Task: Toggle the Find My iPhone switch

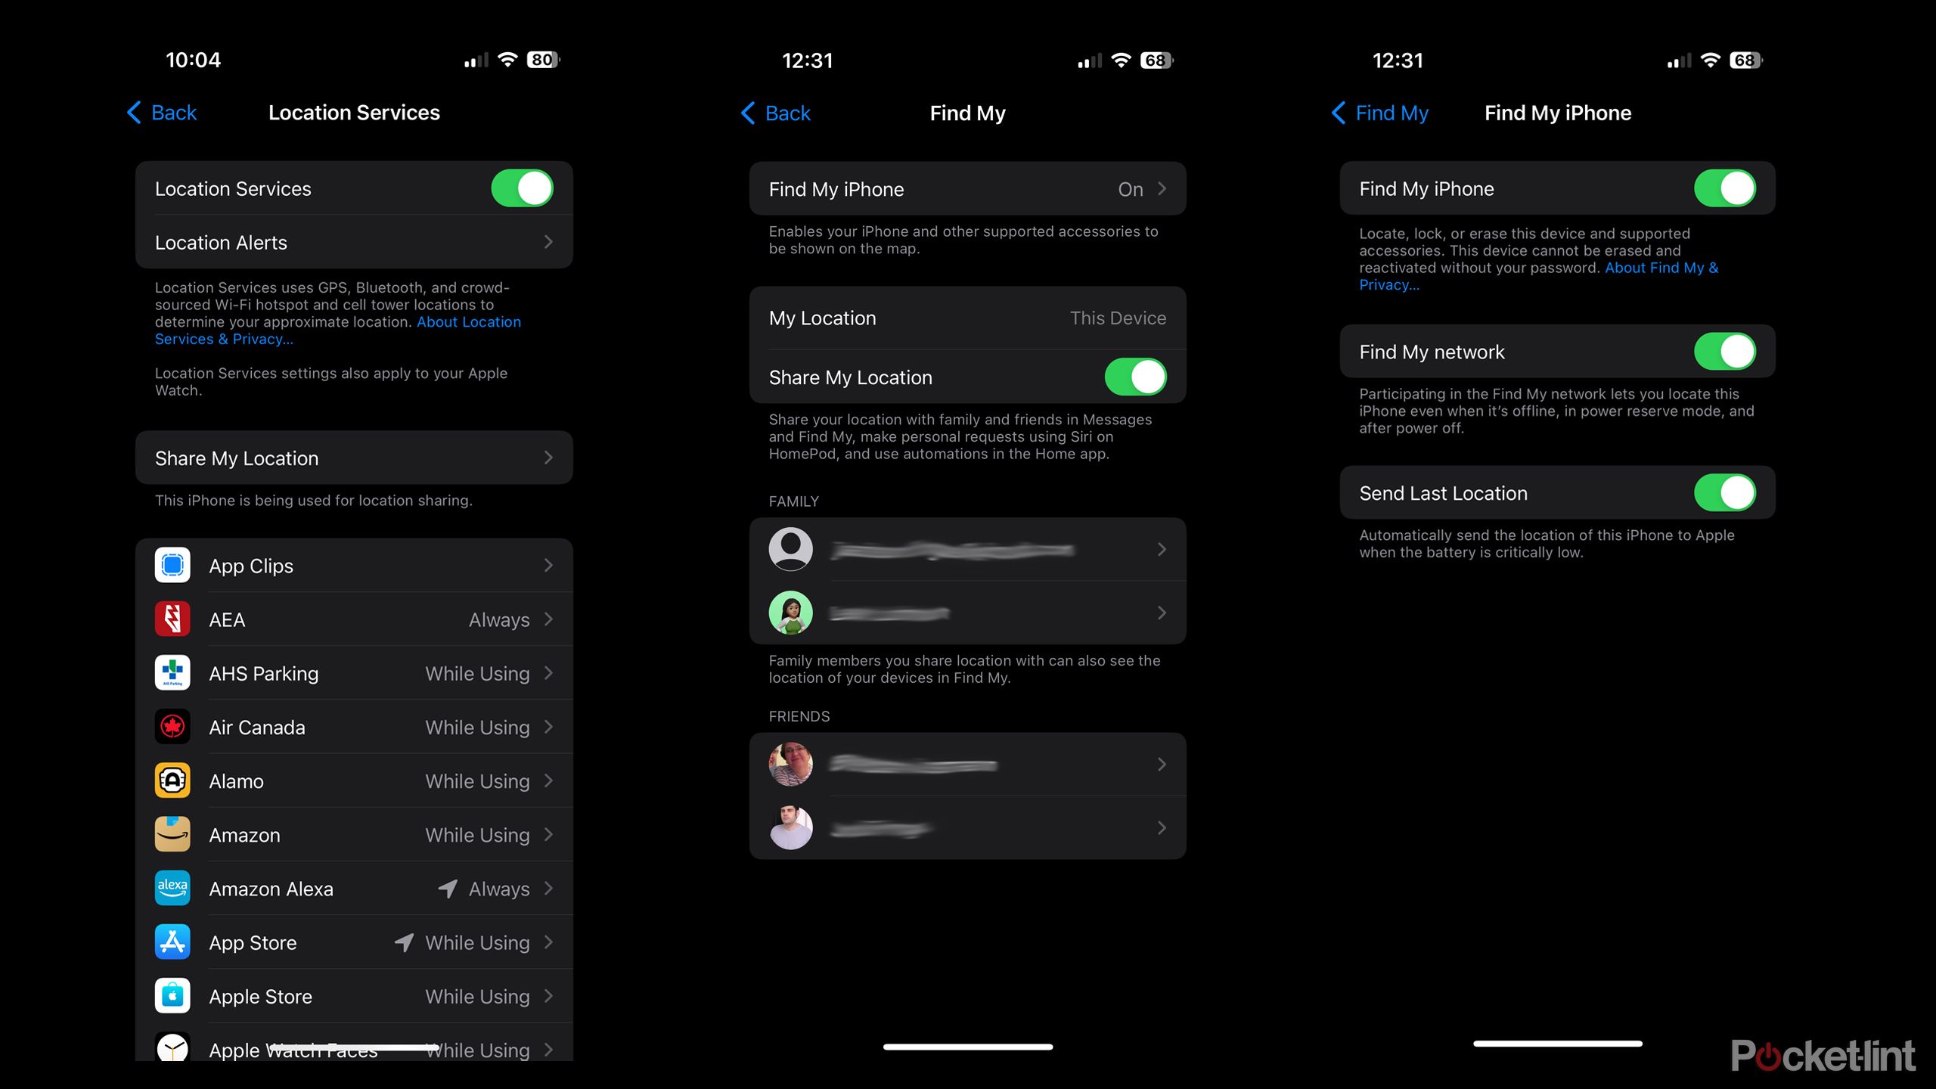Action: tap(1724, 188)
